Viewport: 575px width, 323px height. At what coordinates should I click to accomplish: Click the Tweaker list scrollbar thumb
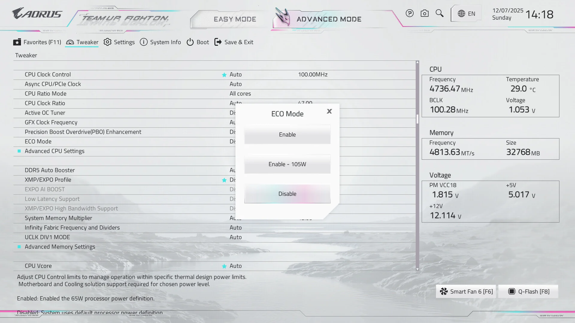click(x=417, y=119)
